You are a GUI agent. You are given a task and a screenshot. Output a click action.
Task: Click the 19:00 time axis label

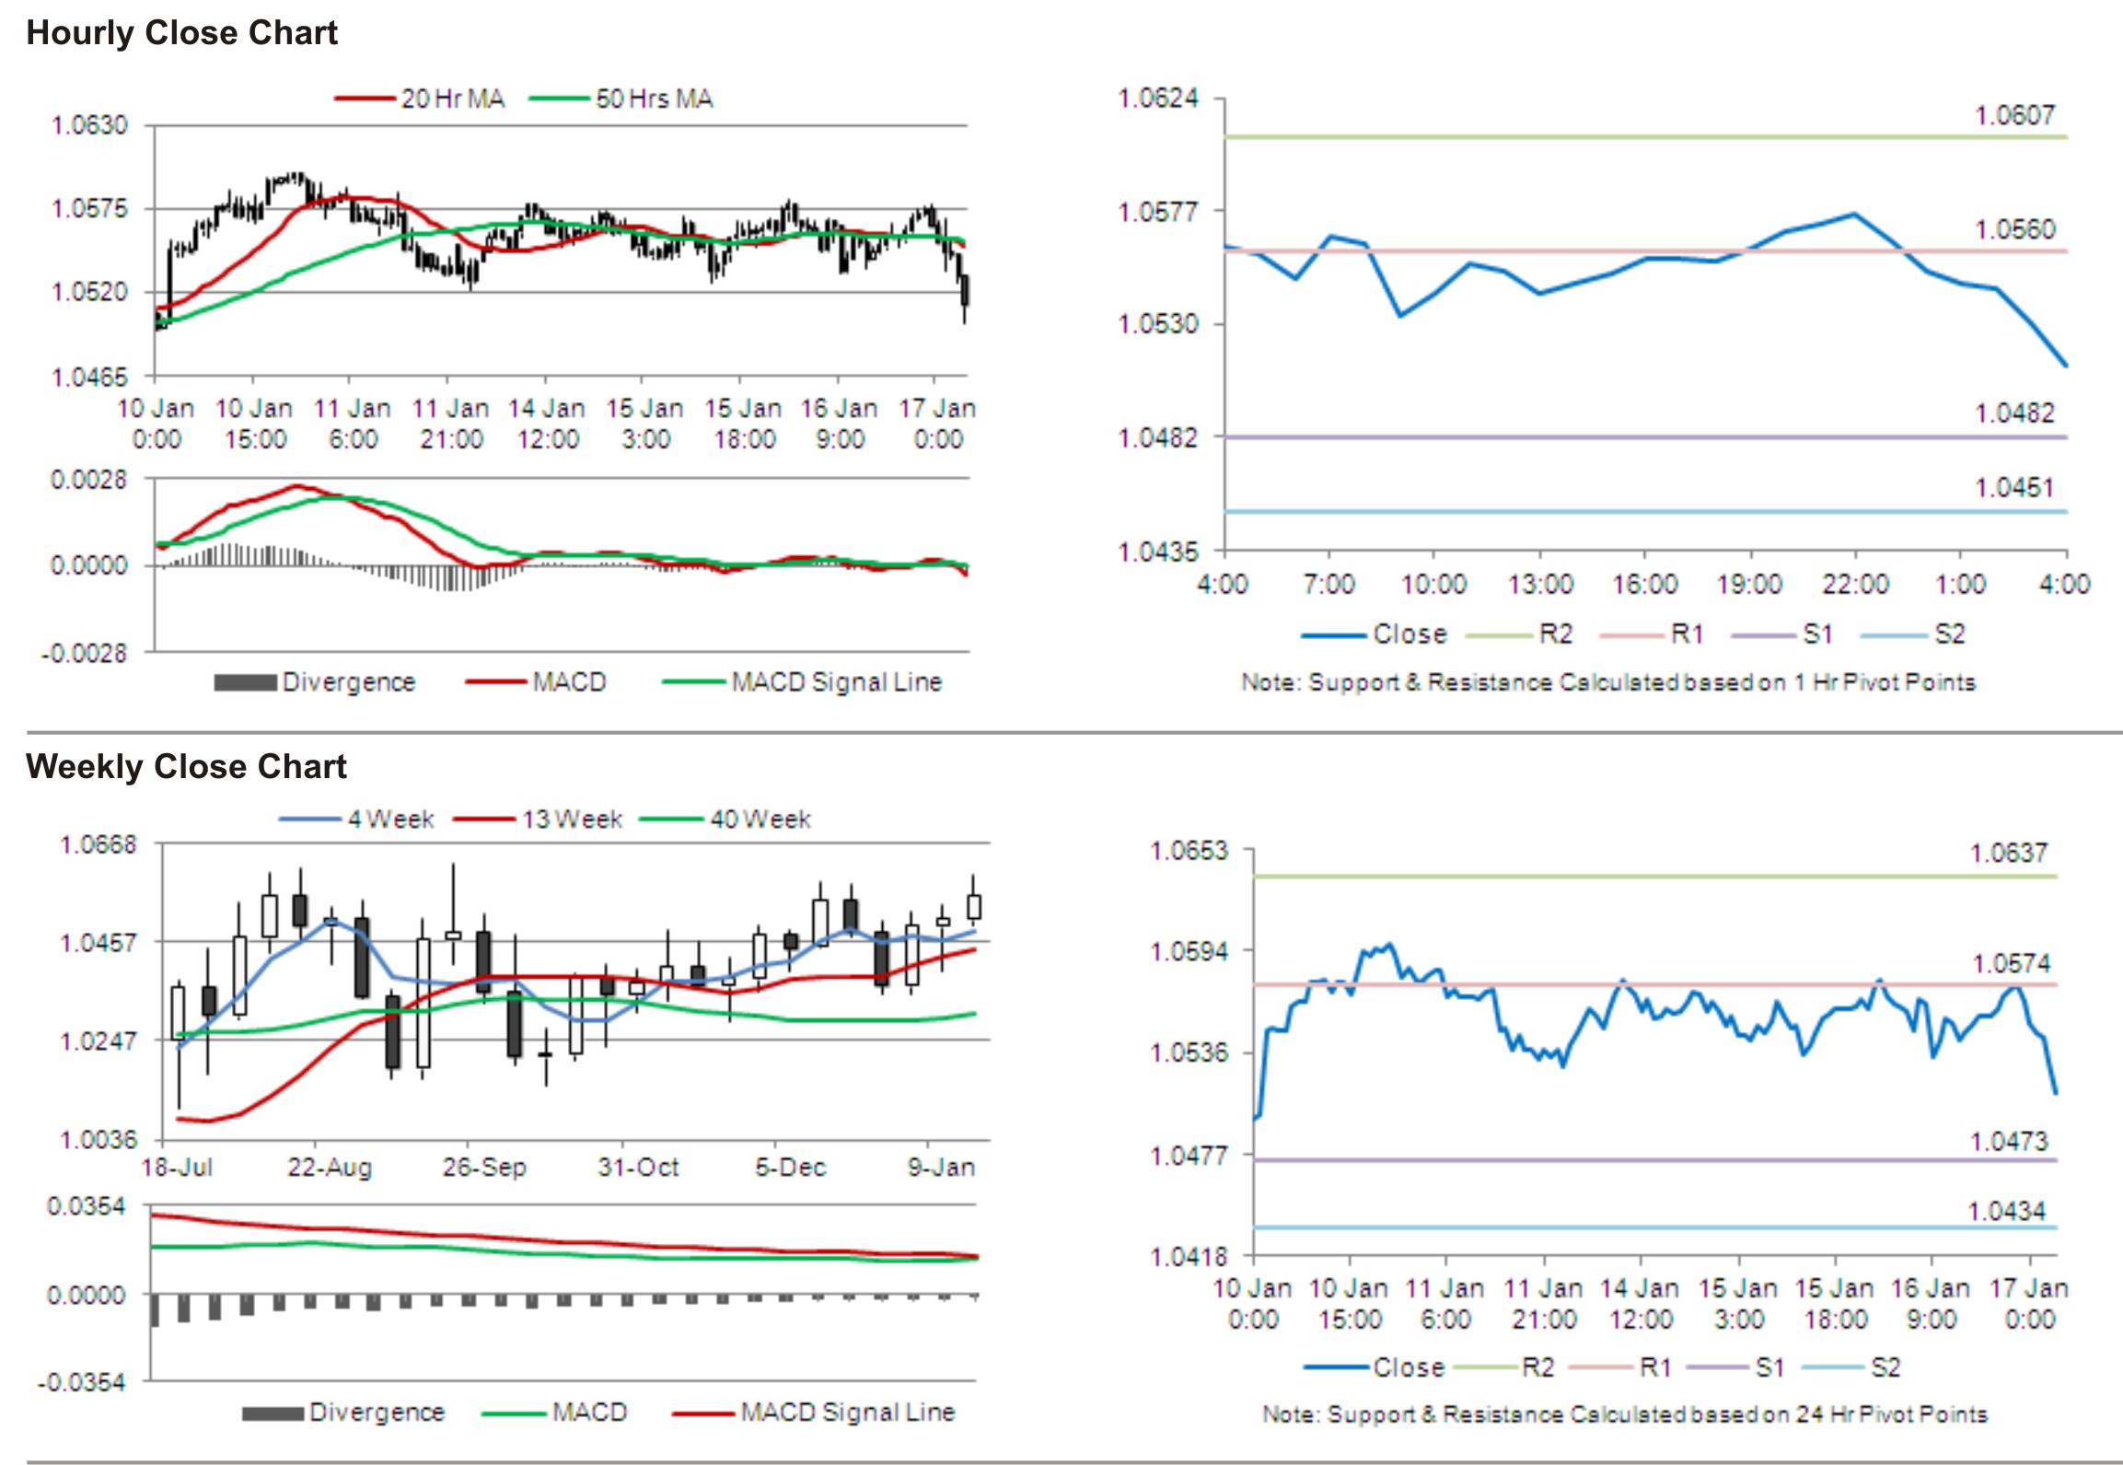[x=1749, y=584]
